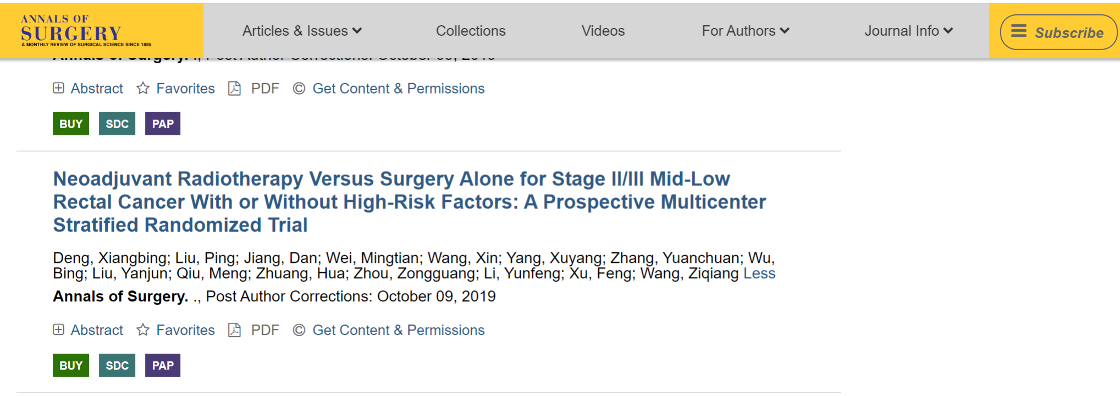Image resolution: width=1120 pixels, height=396 pixels.
Task: Click the Annals of Surgery logo
Action: (x=86, y=31)
